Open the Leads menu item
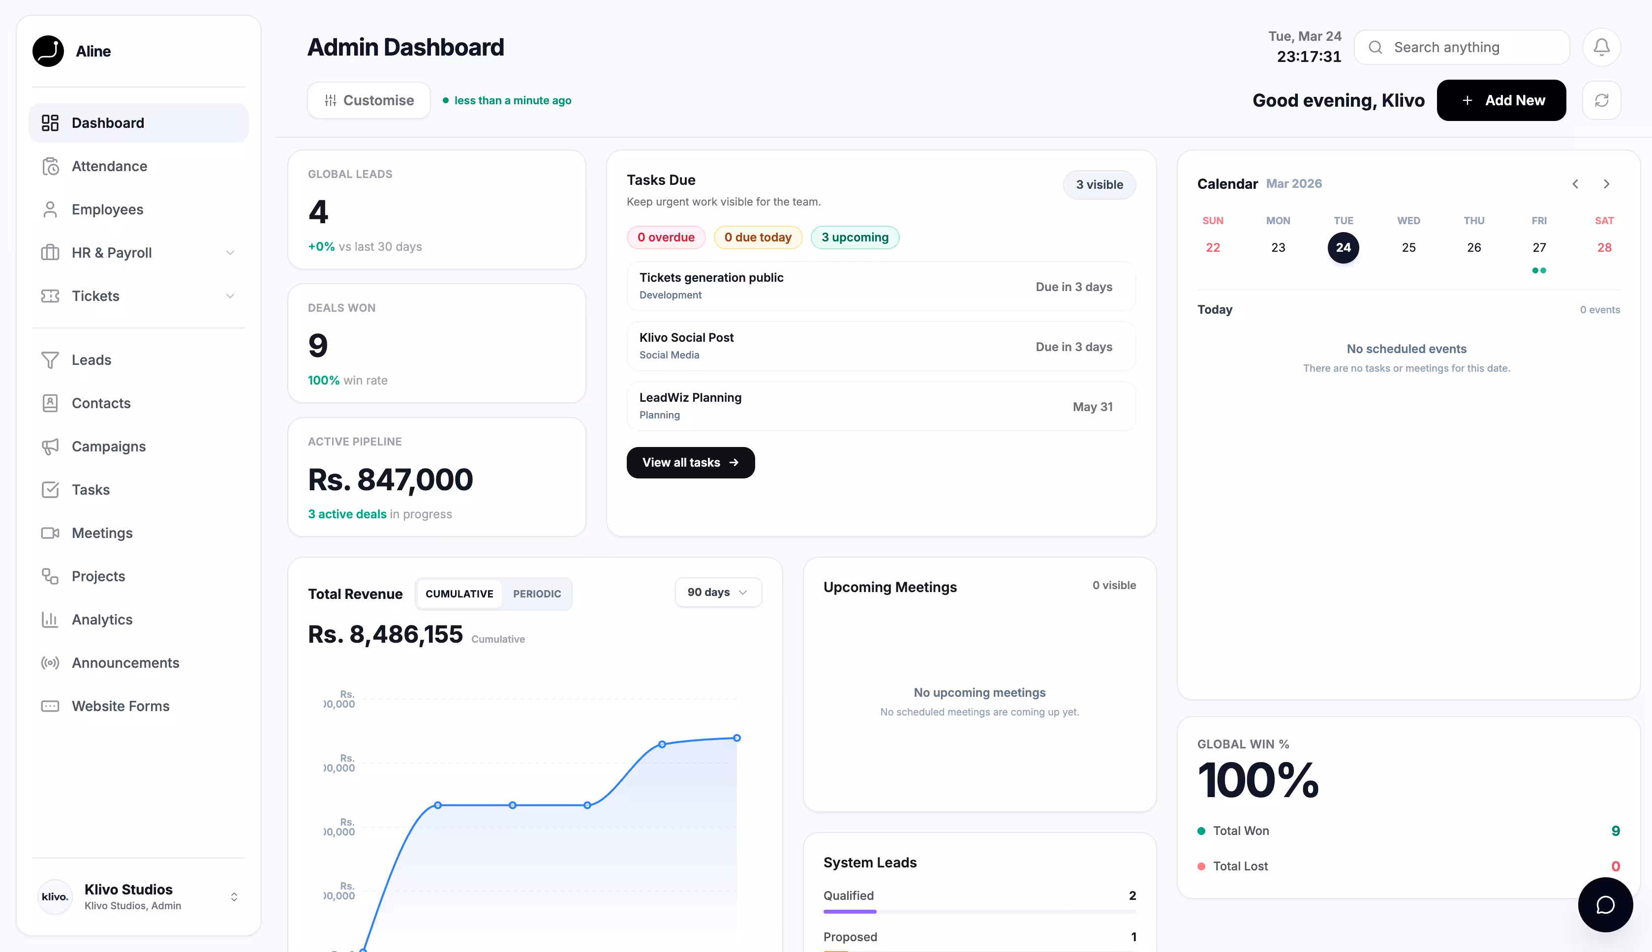 [92, 359]
